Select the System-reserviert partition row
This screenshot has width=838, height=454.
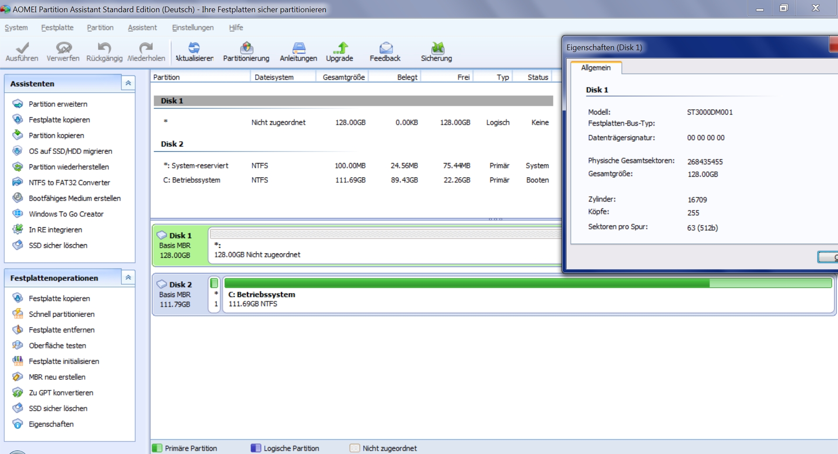click(354, 166)
